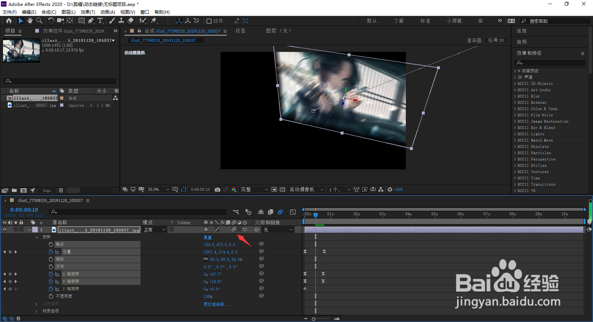Open the composition flowchart icon in viewer

381,189
